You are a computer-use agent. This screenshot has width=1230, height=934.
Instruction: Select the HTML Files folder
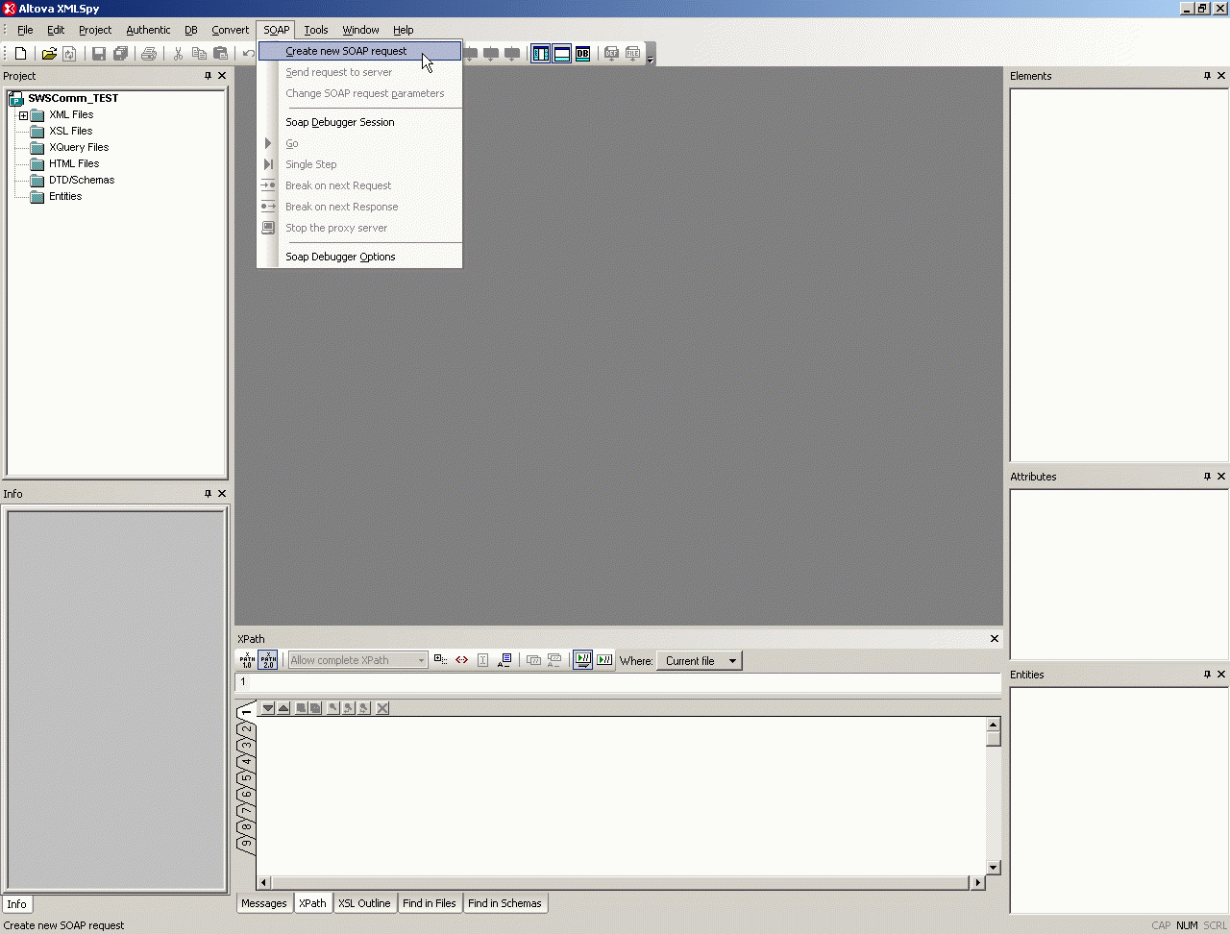tap(74, 163)
